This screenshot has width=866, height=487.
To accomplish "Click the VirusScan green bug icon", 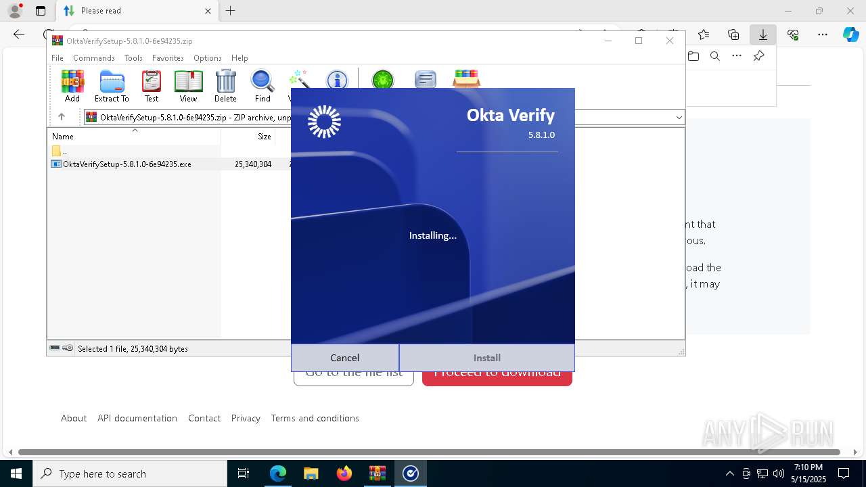I will [x=383, y=80].
